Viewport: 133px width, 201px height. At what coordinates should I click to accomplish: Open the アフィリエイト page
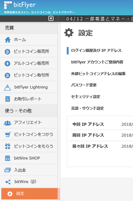pos(29,122)
